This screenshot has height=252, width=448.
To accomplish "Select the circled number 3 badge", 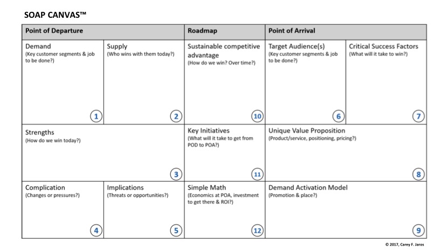I will coord(176,174).
